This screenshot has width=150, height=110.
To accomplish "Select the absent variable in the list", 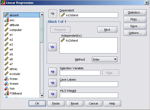I will pyautogui.click(x=21, y=15).
